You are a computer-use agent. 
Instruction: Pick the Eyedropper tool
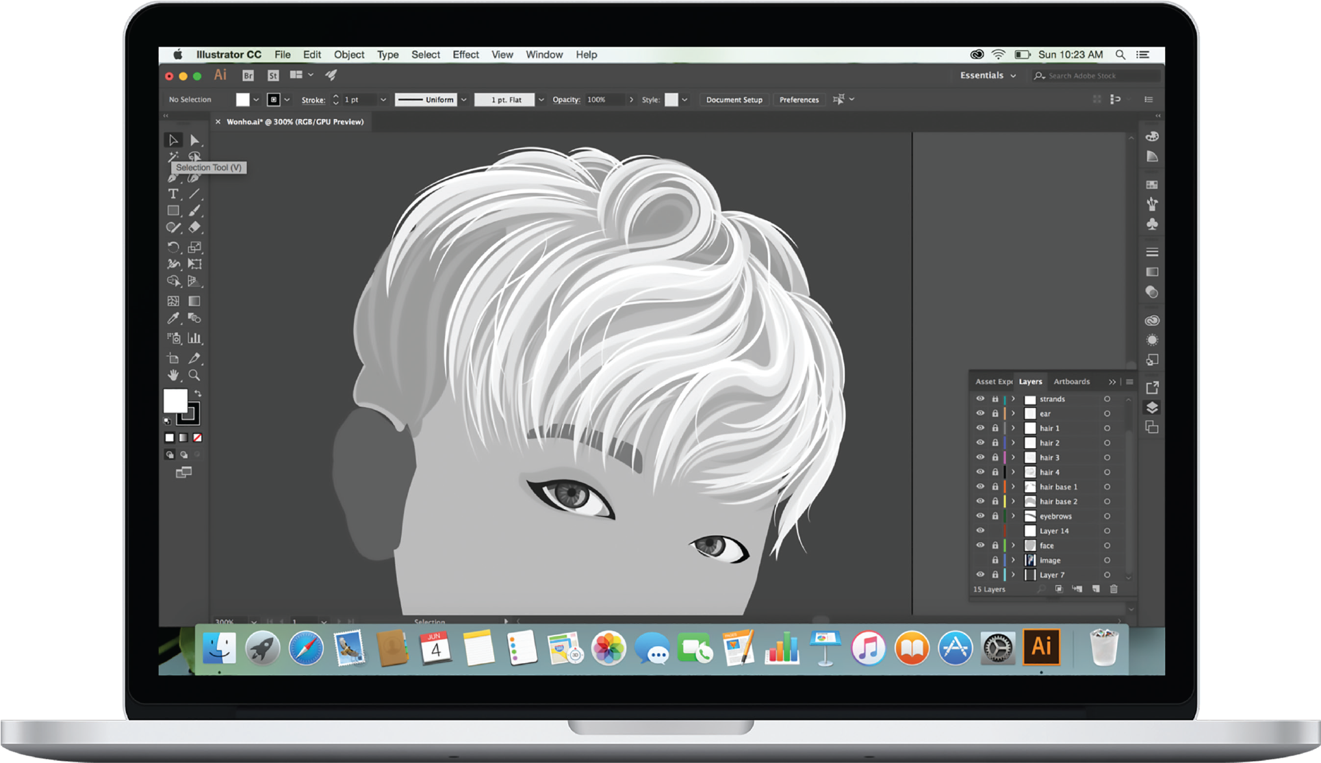(173, 318)
